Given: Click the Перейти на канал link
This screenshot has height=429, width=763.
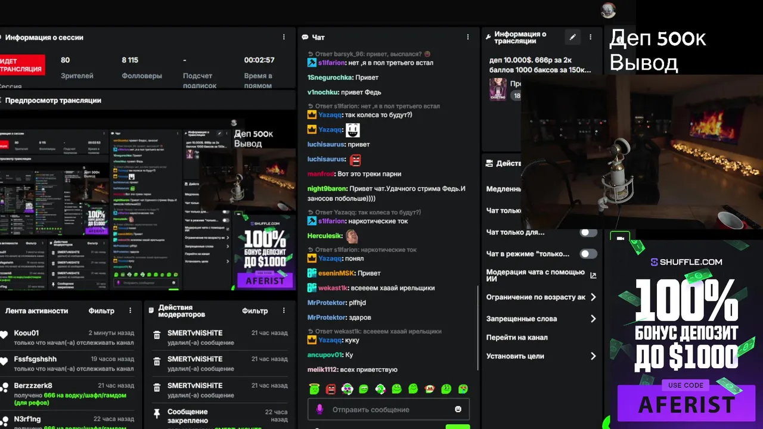Looking at the screenshot, I should [517, 337].
